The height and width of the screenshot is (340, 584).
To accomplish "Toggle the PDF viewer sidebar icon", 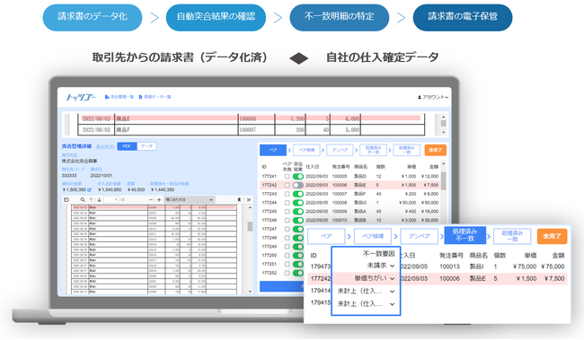I will 66,200.
